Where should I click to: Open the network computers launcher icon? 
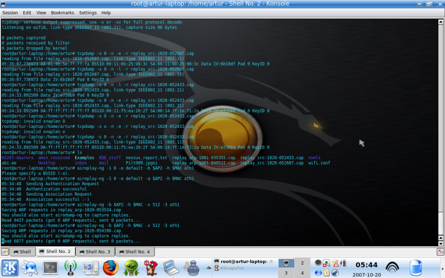click(90, 267)
